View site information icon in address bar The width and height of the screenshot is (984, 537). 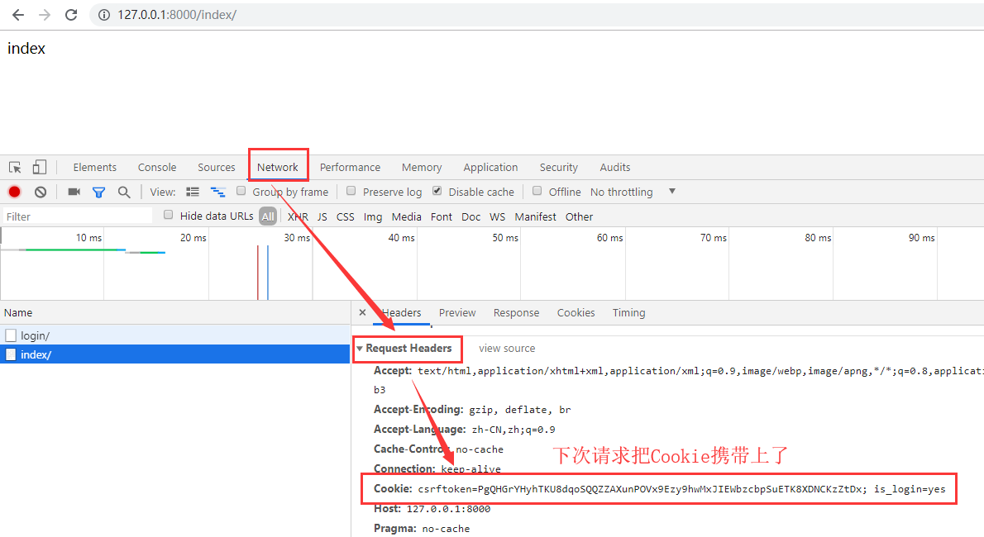point(104,14)
